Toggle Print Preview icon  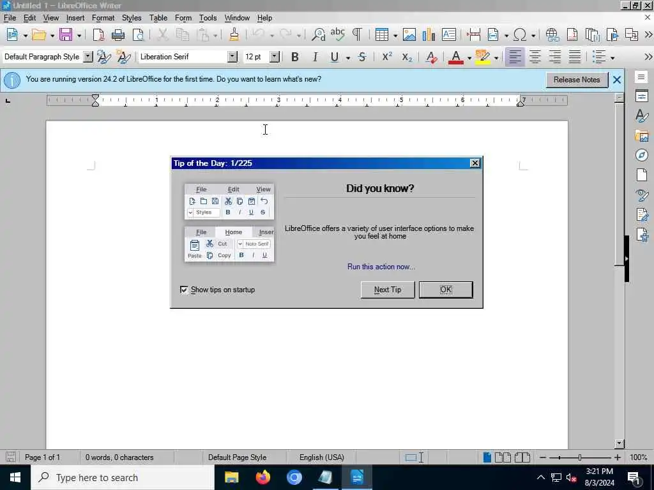(138, 34)
